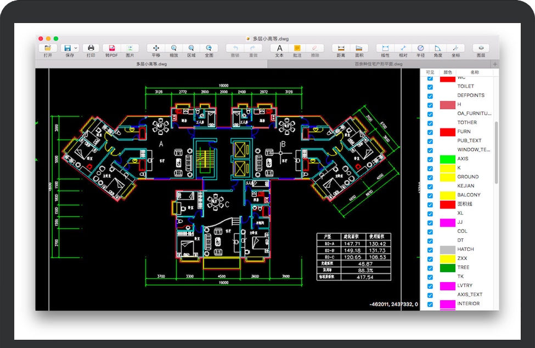Viewport: 535px width, 348px height.
Task: Uncheck visibility of the AXIS layer
Action: point(430,159)
